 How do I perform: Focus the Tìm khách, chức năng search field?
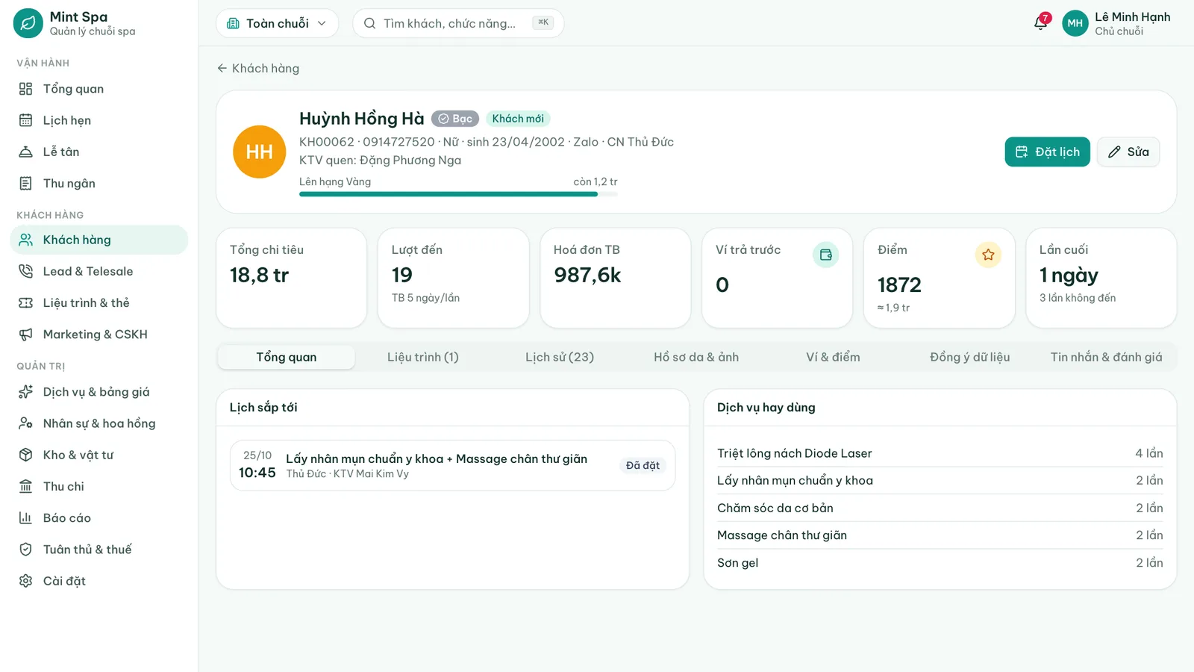point(458,23)
